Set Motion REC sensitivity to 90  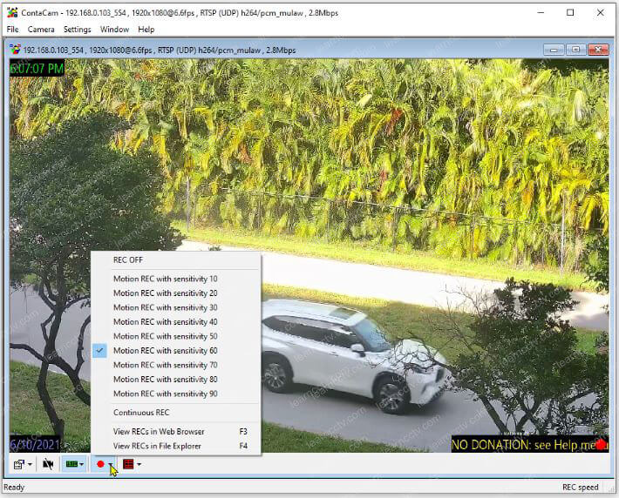coord(165,394)
